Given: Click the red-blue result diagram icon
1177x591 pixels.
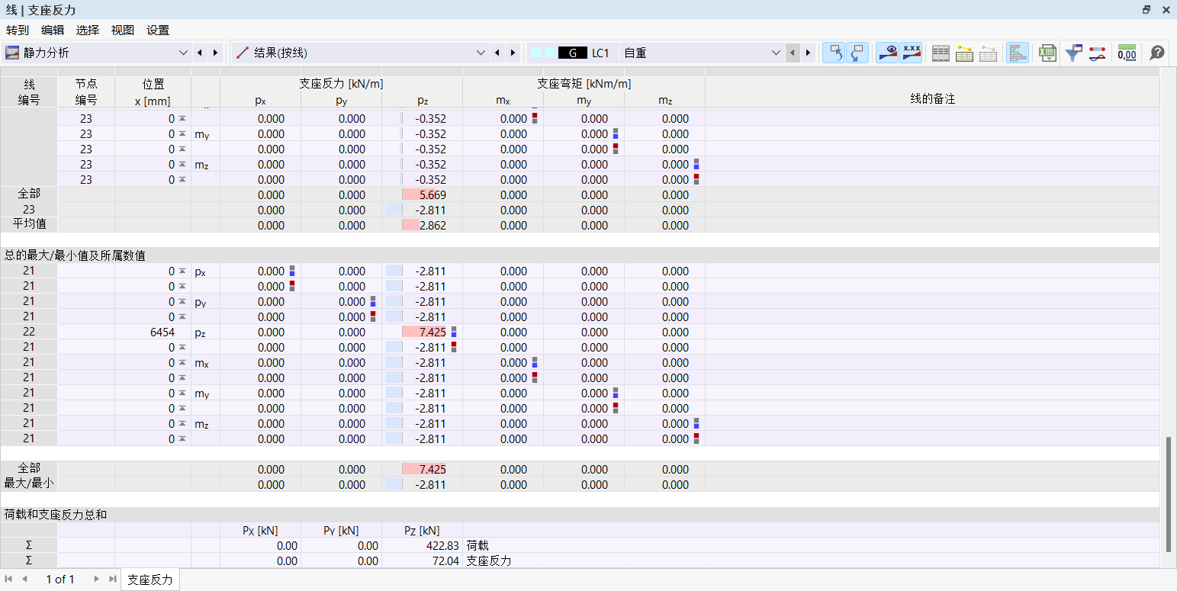Looking at the screenshot, I should coord(1097,53).
